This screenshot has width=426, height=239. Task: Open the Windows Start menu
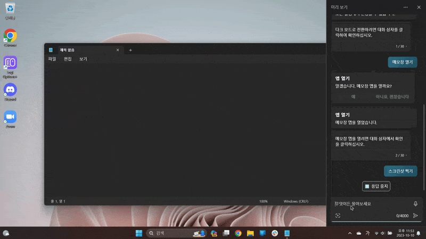[139, 233]
